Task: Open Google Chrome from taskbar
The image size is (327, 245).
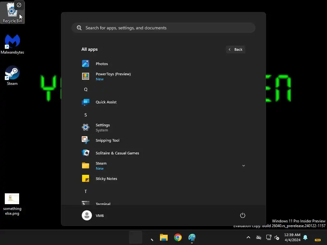Action: click(x=178, y=237)
